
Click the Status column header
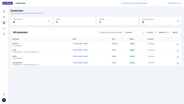[132, 39]
